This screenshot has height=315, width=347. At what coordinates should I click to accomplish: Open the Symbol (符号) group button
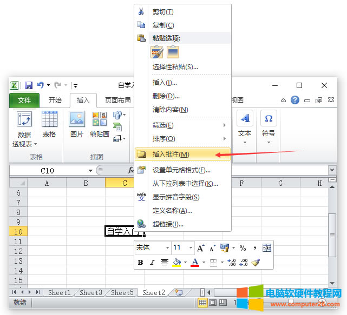269,128
